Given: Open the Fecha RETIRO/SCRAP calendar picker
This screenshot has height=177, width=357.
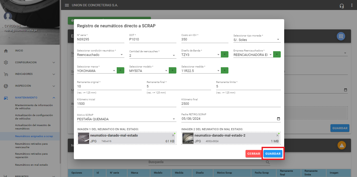Looking at the screenshot, I should pyautogui.click(x=278, y=119).
